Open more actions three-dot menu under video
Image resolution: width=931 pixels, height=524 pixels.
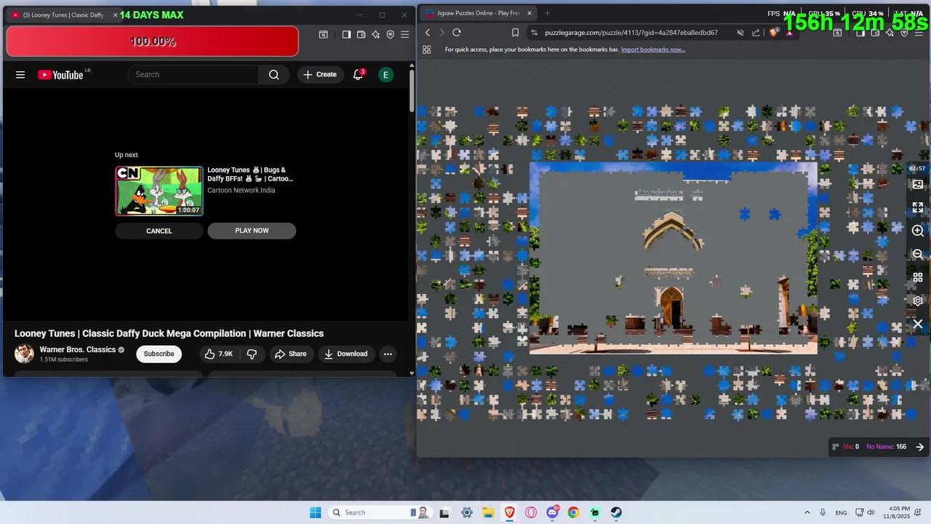(388, 354)
